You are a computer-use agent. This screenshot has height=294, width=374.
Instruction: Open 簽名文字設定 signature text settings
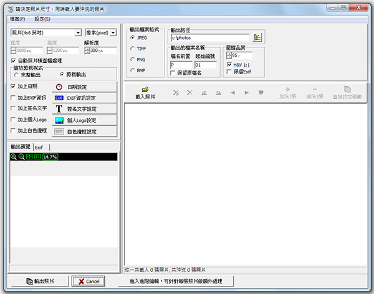tap(84, 109)
